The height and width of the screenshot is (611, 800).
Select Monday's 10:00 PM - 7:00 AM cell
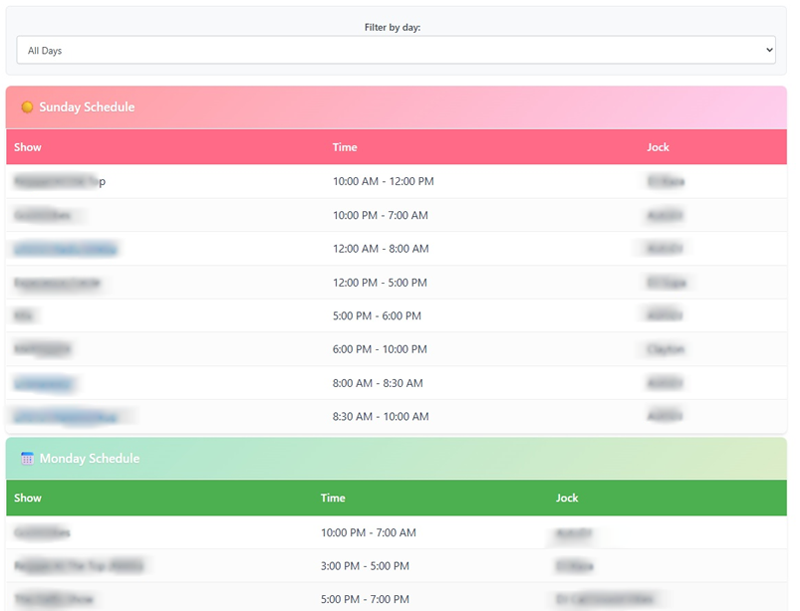tap(369, 532)
